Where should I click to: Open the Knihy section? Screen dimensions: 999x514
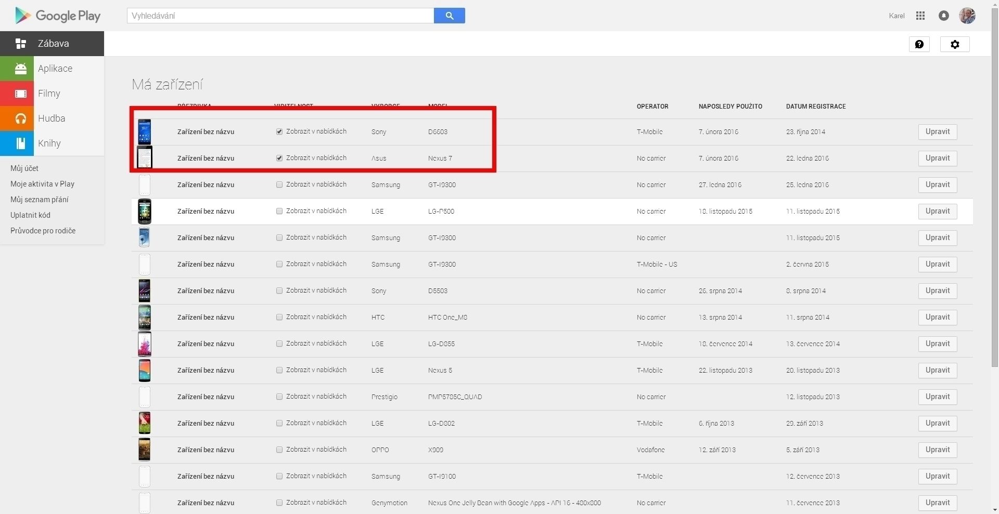click(52, 143)
